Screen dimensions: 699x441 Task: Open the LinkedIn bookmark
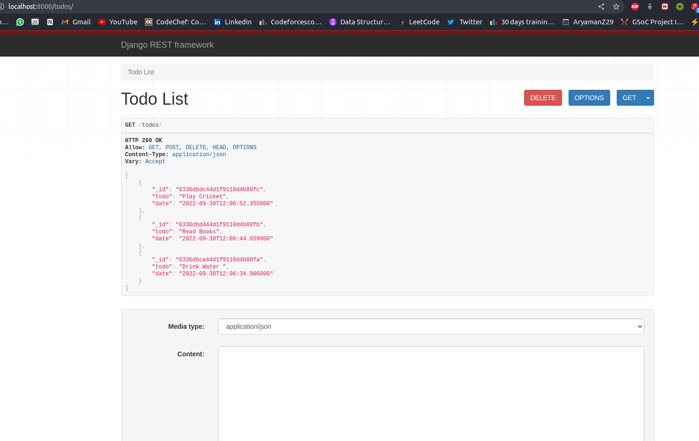point(233,22)
